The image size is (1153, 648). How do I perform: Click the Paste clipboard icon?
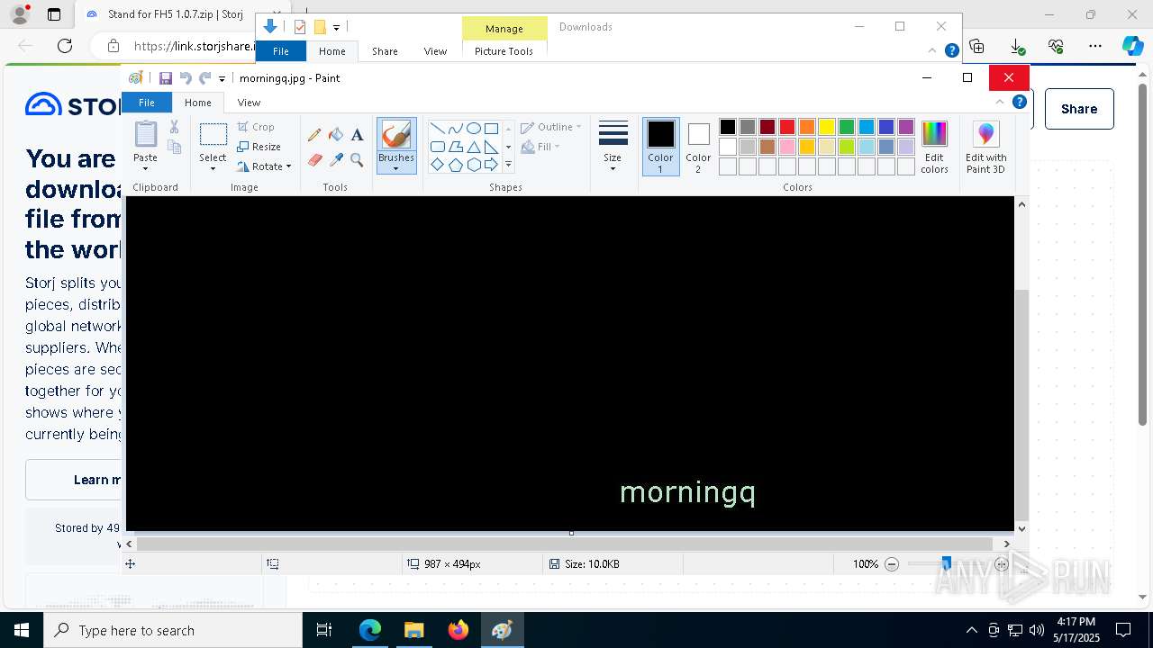coord(145,134)
